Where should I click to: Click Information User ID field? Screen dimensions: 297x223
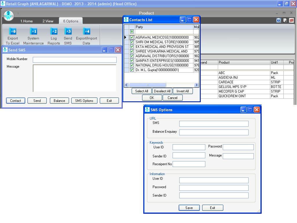(x=214, y=180)
